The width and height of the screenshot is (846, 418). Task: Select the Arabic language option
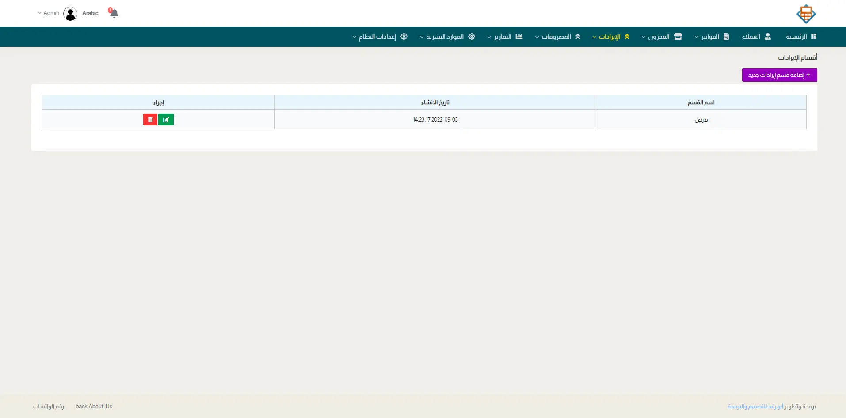90,13
